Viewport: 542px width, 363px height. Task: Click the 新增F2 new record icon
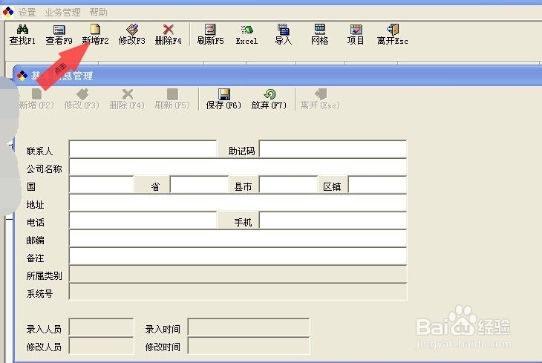95,30
